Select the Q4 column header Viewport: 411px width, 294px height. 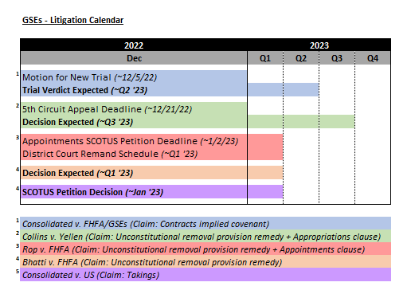(373, 58)
